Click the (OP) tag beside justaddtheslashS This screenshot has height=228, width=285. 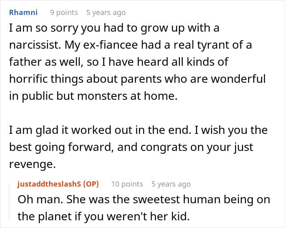[91, 184]
